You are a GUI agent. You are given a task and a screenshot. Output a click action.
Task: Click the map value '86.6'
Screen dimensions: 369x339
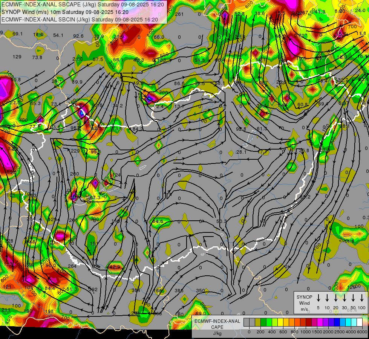coord(179,83)
